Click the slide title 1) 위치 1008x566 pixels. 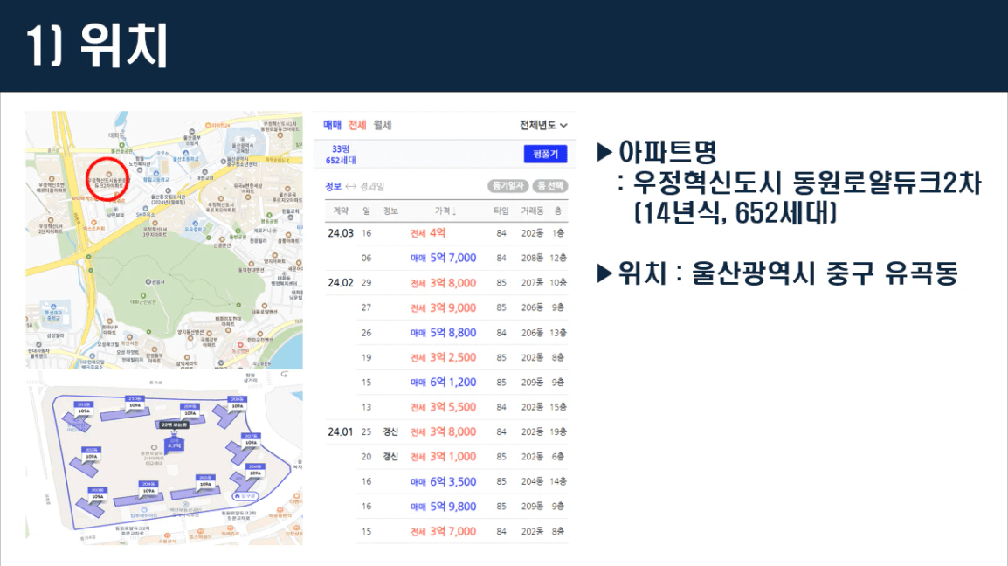click(97, 45)
